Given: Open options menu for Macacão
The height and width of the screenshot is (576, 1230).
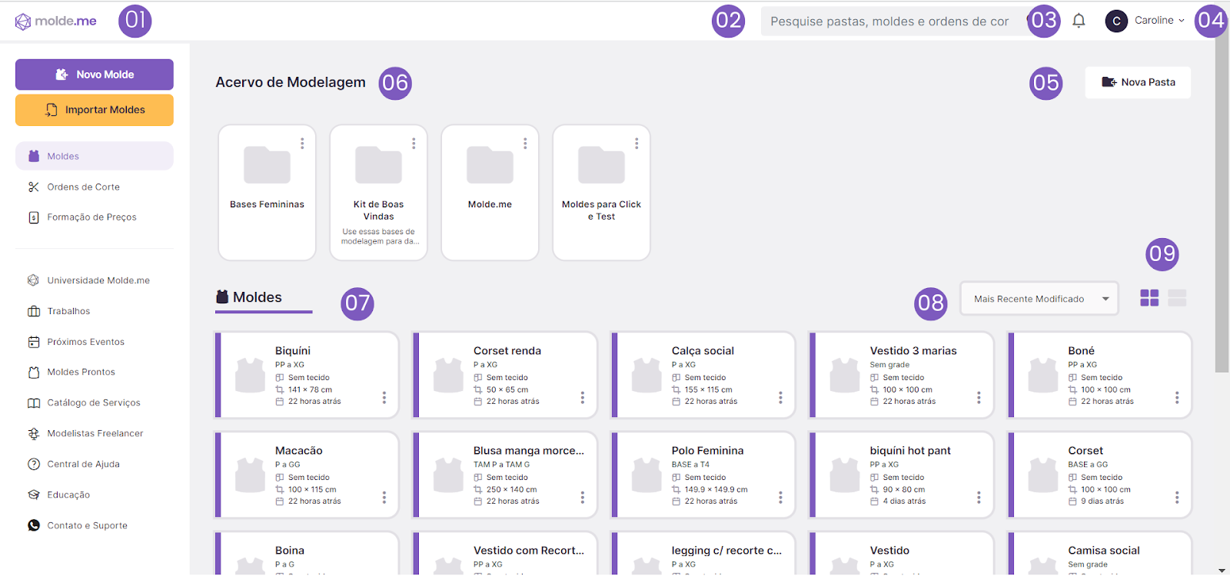Looking at the screenshot, I should coord(384,498).
